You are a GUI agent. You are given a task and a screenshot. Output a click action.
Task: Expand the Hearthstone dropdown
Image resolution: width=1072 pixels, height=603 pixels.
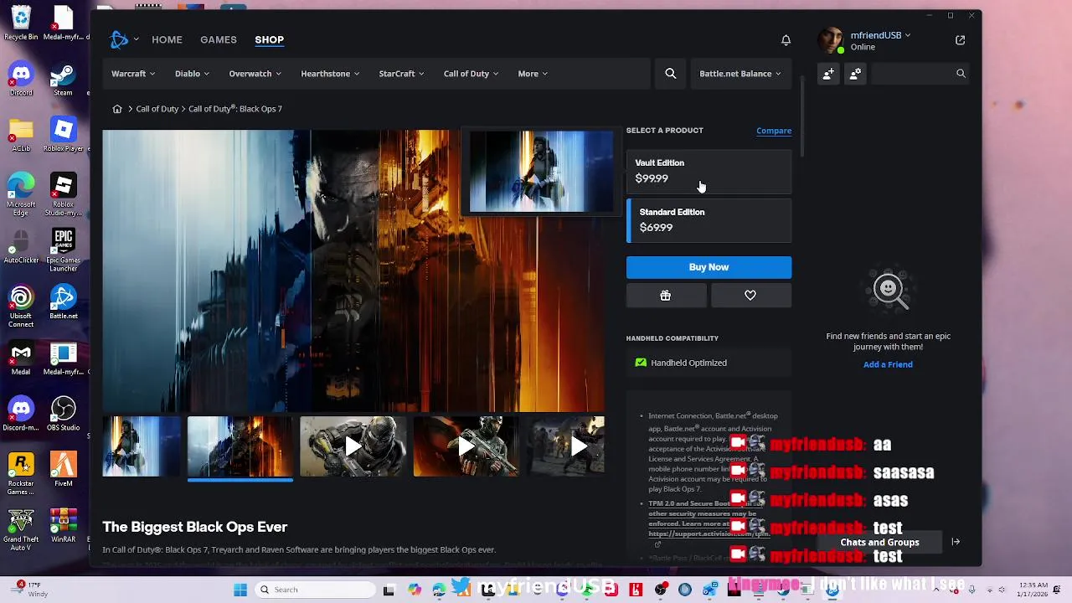point(330,74)
